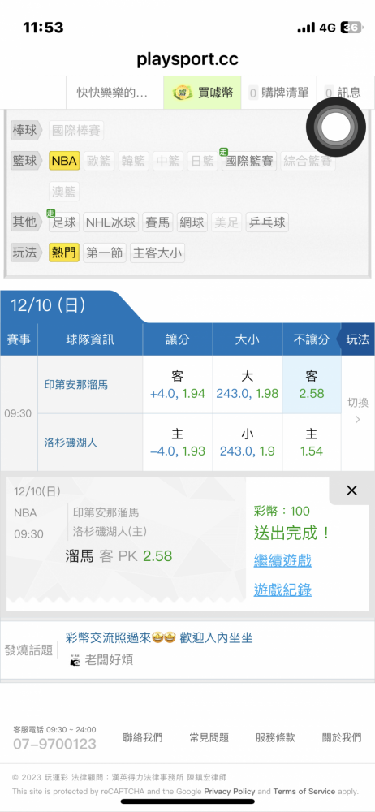Choose the 第一節 play type
Viewport: 375px width, 812px height.
105,253
